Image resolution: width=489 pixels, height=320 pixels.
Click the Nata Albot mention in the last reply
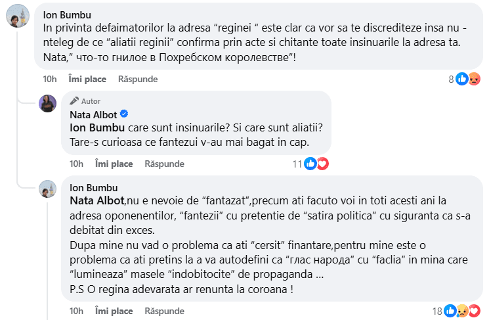[96, 199]
